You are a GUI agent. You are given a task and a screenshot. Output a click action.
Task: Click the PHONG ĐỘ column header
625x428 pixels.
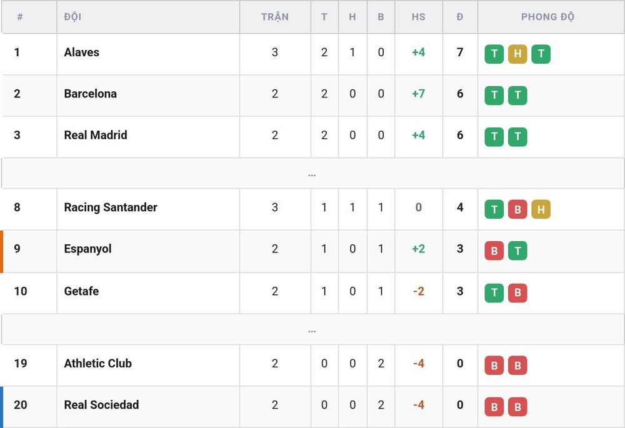(547, 17)
